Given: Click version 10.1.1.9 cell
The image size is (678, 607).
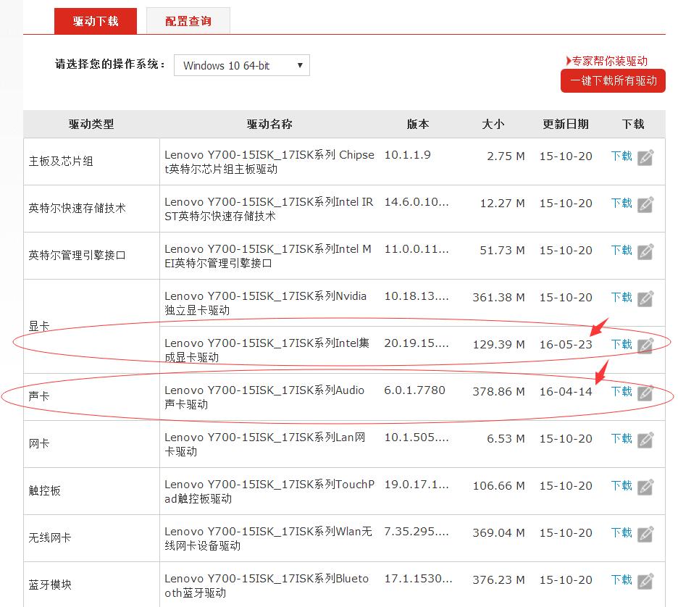Looking at the screenshot, I should coord(407,155).
